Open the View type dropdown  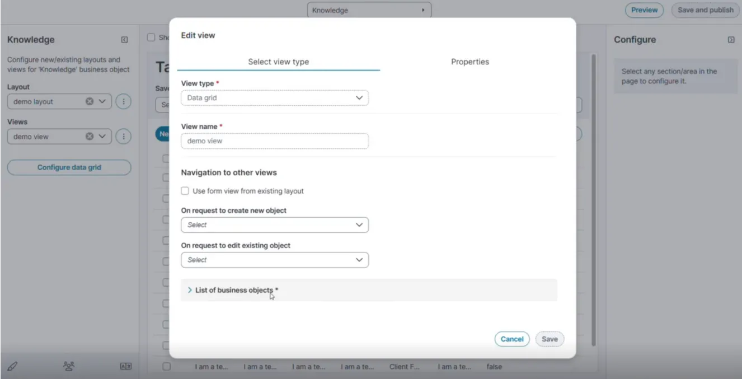pyautogui.click(x=275, y=98)
